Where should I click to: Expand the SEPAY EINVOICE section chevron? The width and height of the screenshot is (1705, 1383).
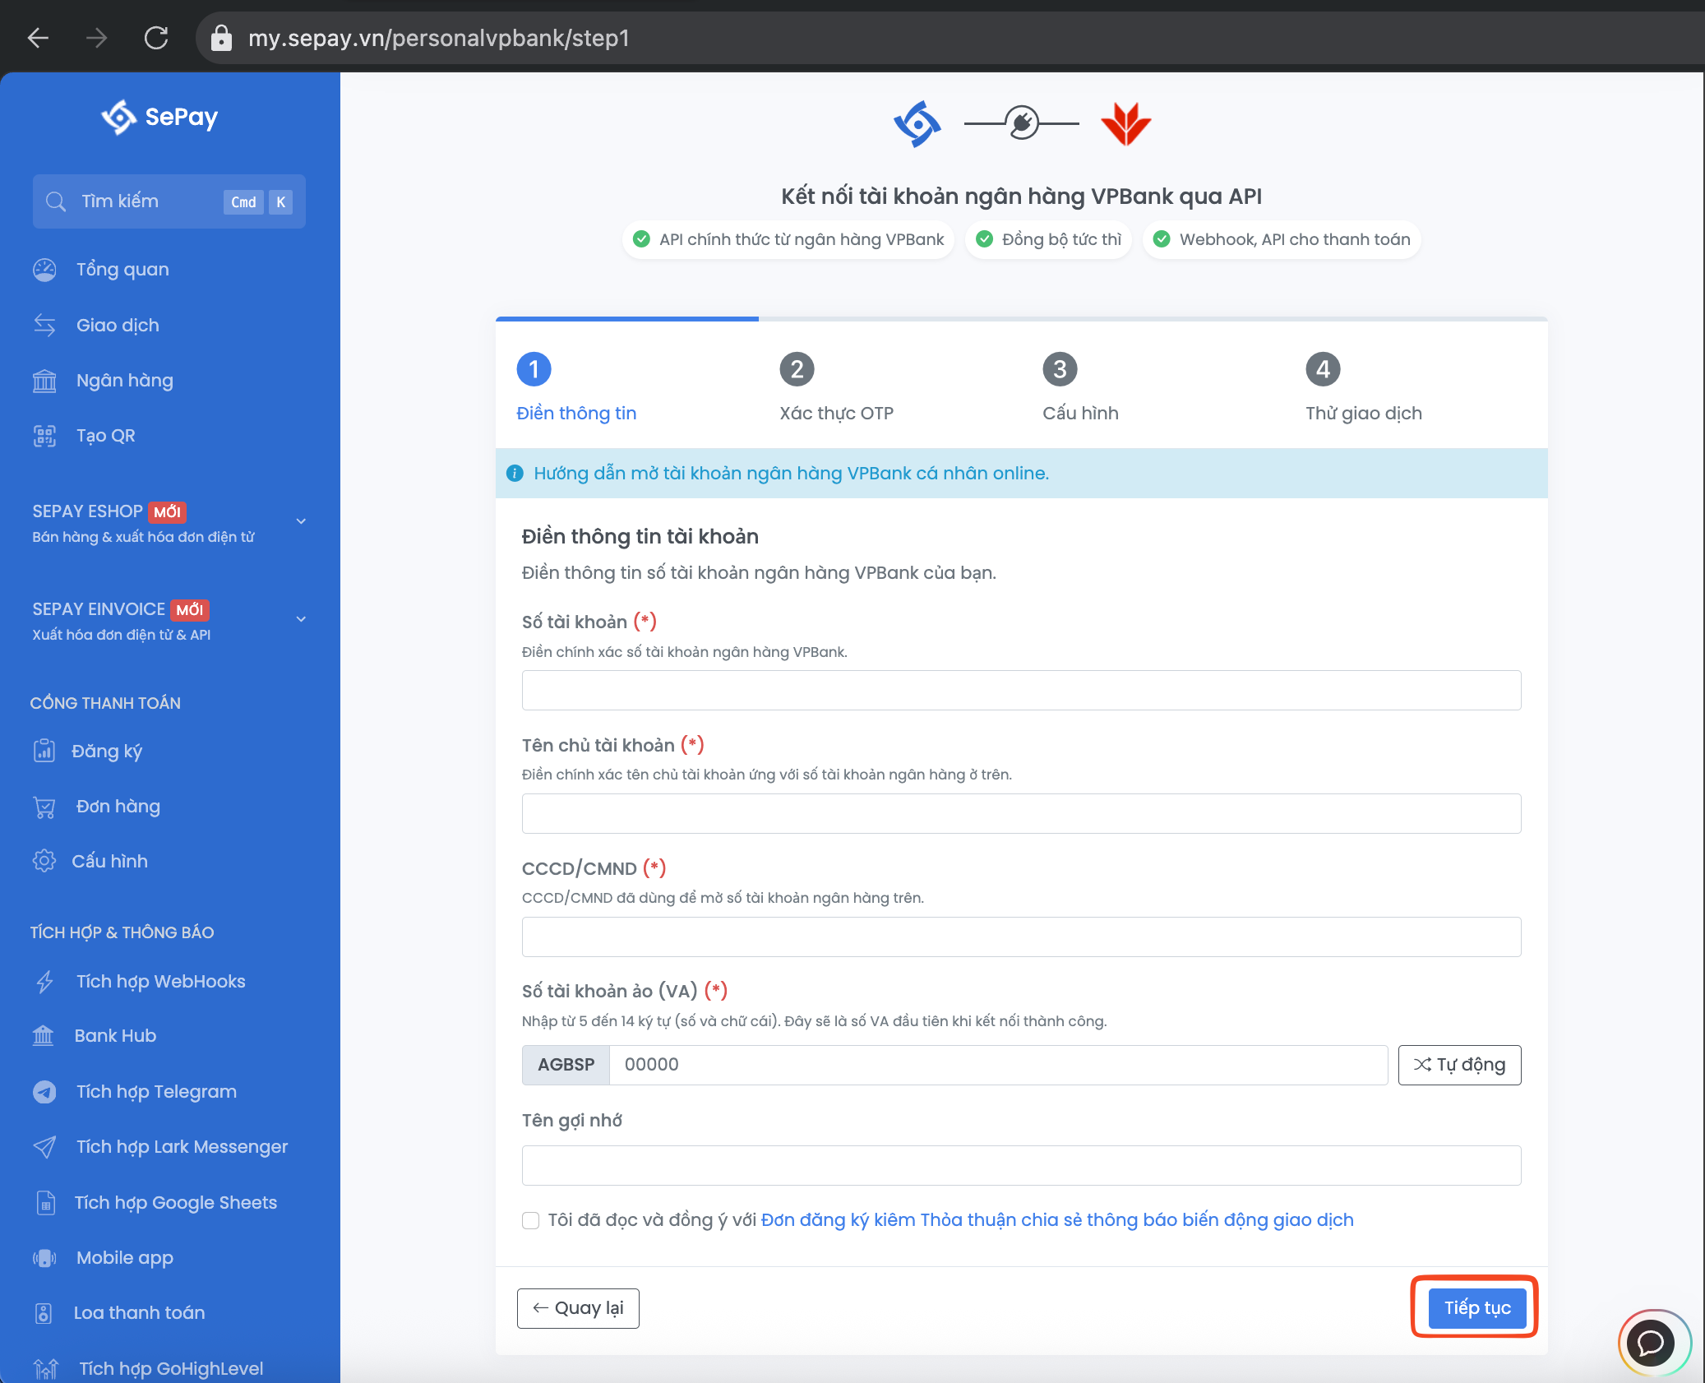tap(301, 619)
